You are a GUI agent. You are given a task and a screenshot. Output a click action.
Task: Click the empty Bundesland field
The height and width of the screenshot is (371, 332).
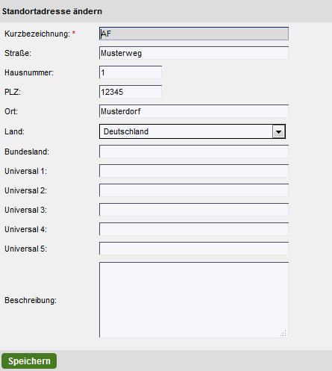(x=194, y=152)
